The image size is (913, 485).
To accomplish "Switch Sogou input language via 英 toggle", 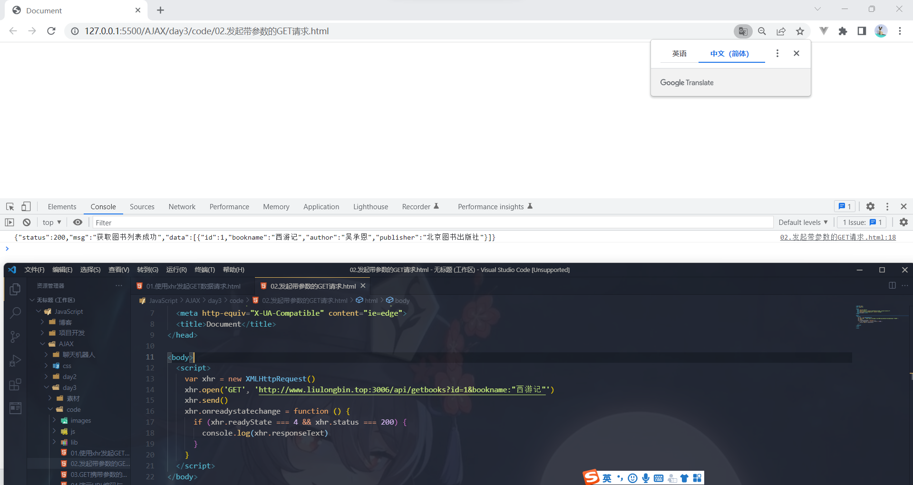I will (x=606, y=478).
